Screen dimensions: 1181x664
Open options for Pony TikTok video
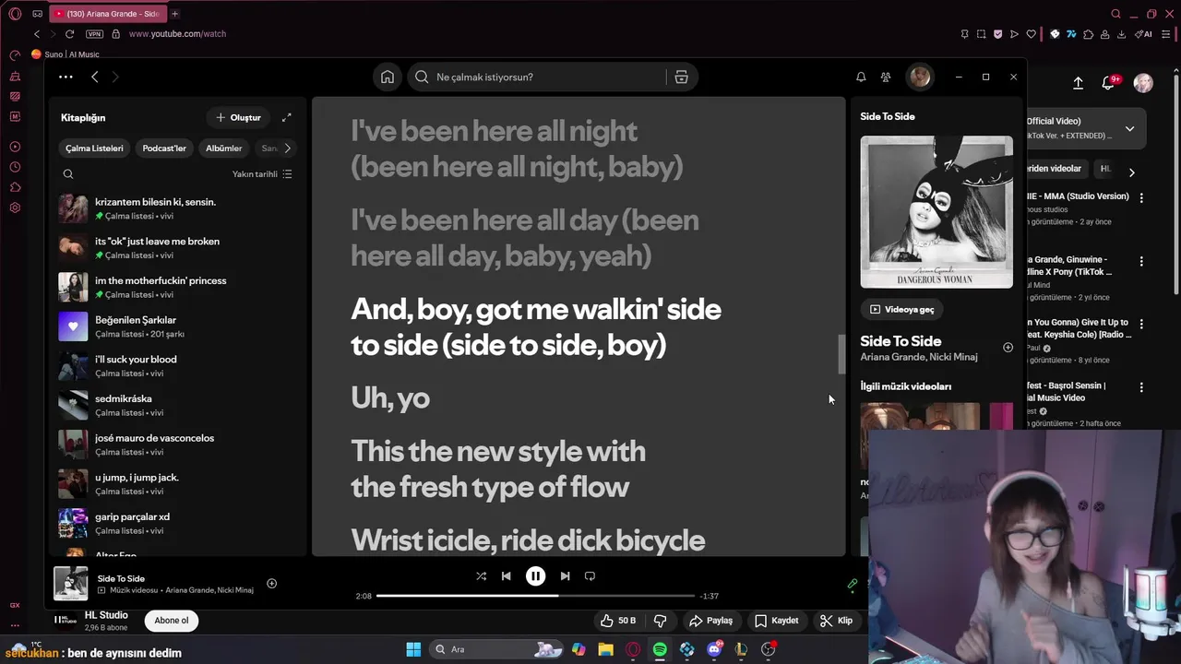click(1141, 262)
